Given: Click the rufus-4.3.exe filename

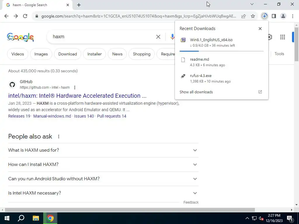Looking at the screenshot, I should pos(201,76).
